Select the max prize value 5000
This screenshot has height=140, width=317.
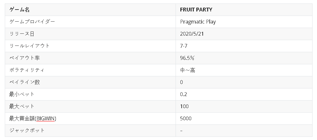[x=186, y=118]
